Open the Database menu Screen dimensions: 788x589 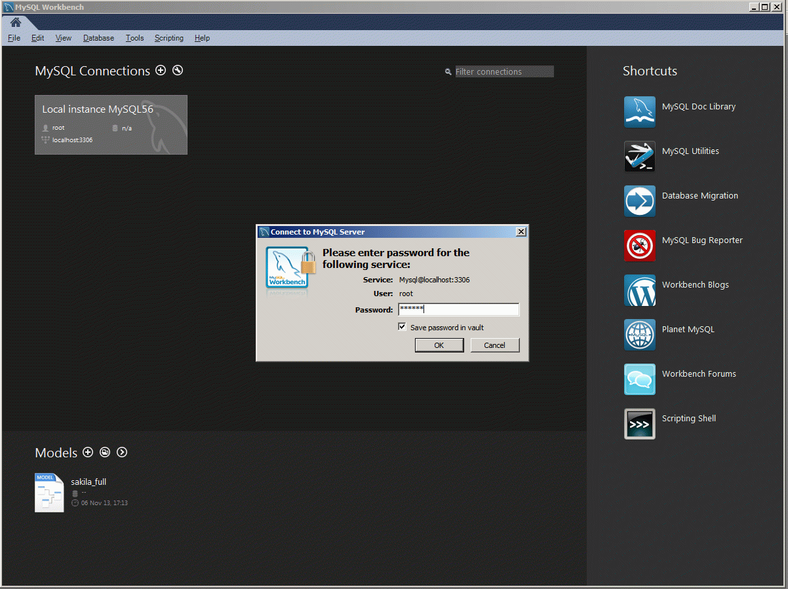point(99,38)
